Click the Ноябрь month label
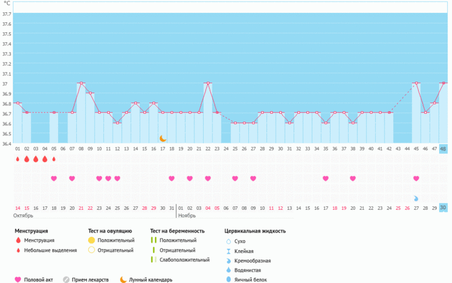 point(187,216)
